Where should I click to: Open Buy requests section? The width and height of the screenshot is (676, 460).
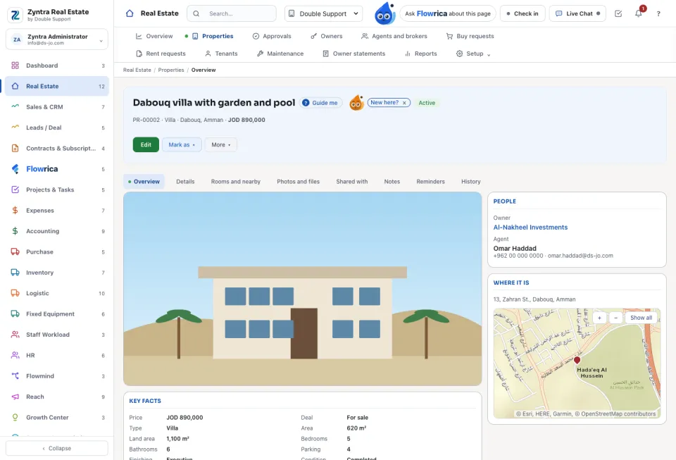[x=470, y=36]
